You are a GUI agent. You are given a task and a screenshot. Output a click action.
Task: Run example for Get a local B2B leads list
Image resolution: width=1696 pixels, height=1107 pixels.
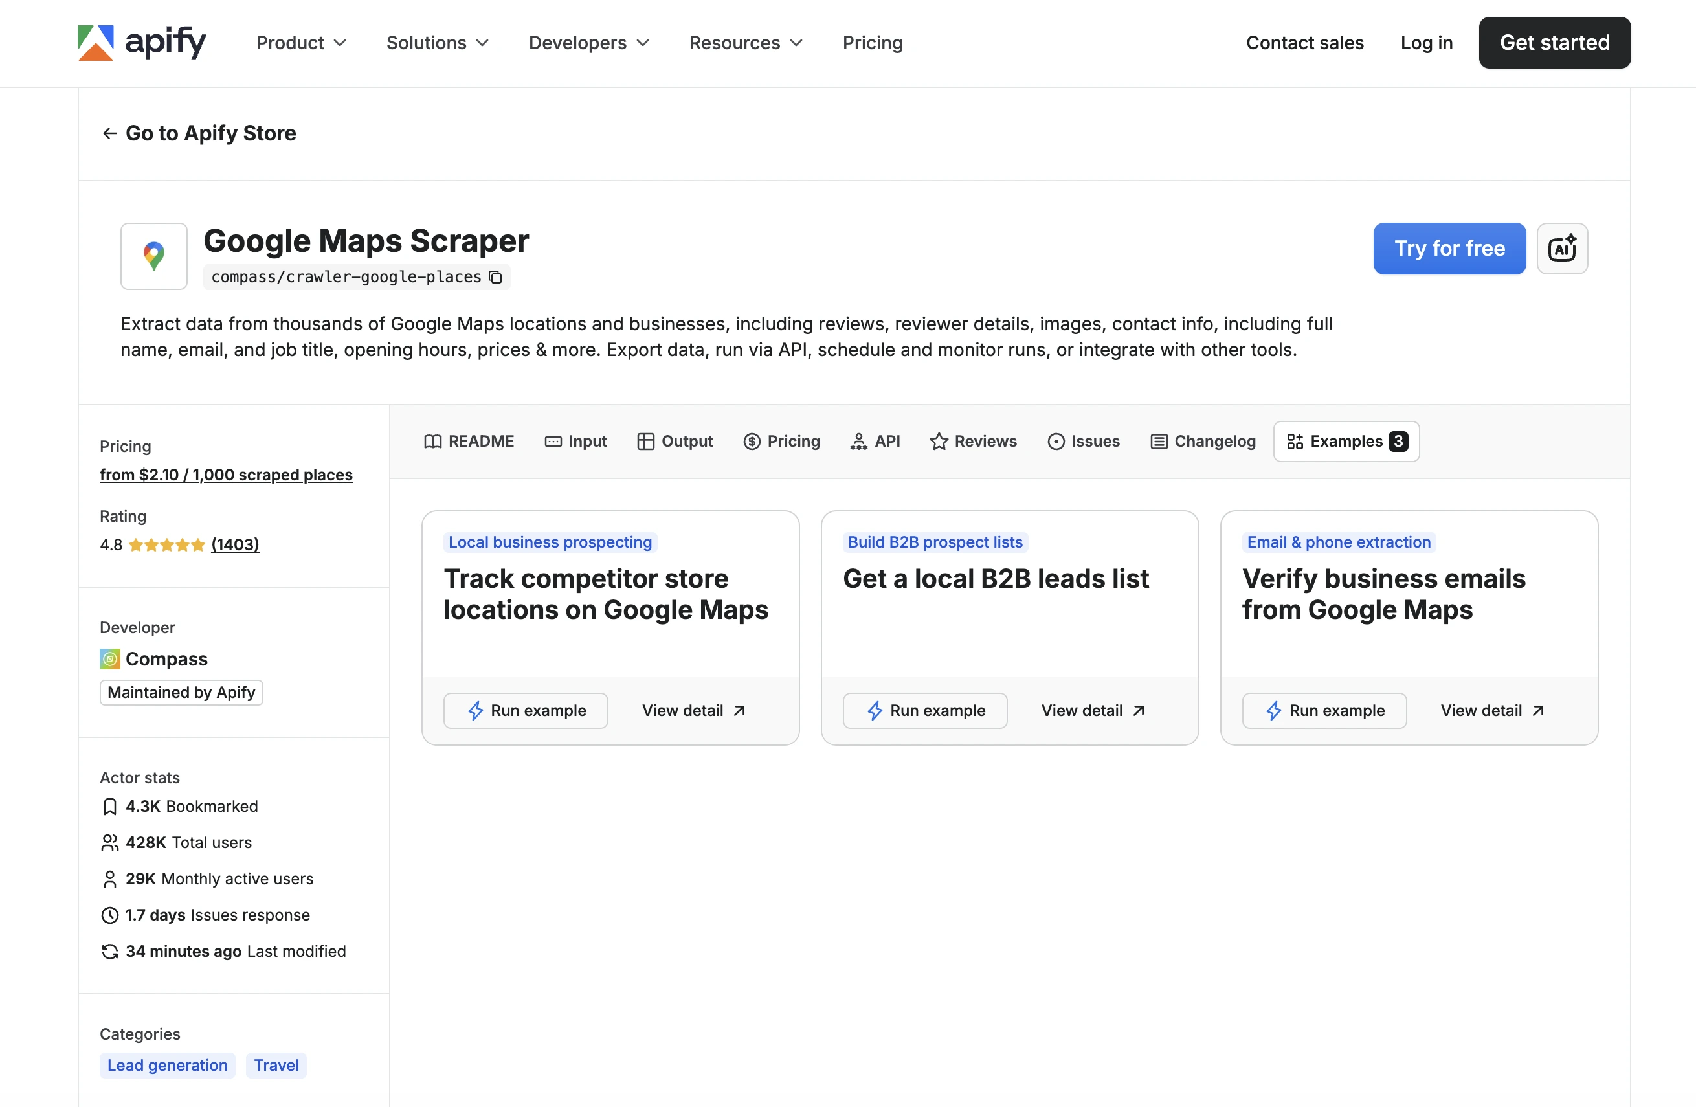[925, 711]
